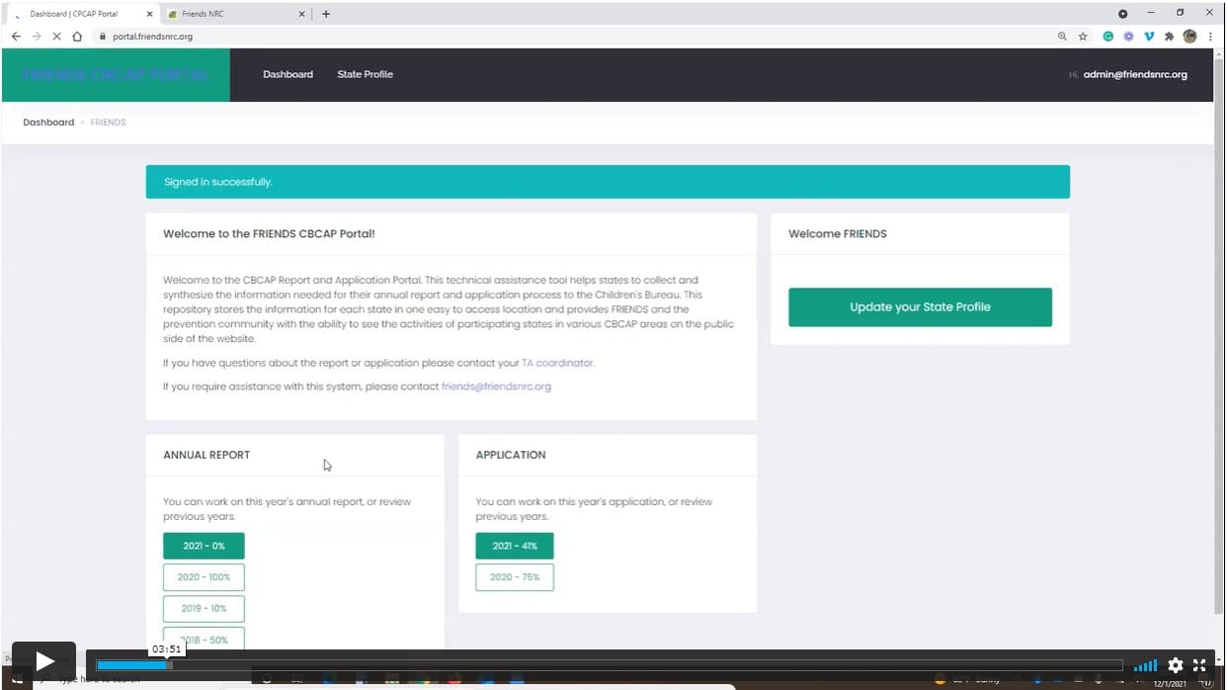1228x690 pixels.
Task: Play the video with the play button
Action: [x=44, y=660]
